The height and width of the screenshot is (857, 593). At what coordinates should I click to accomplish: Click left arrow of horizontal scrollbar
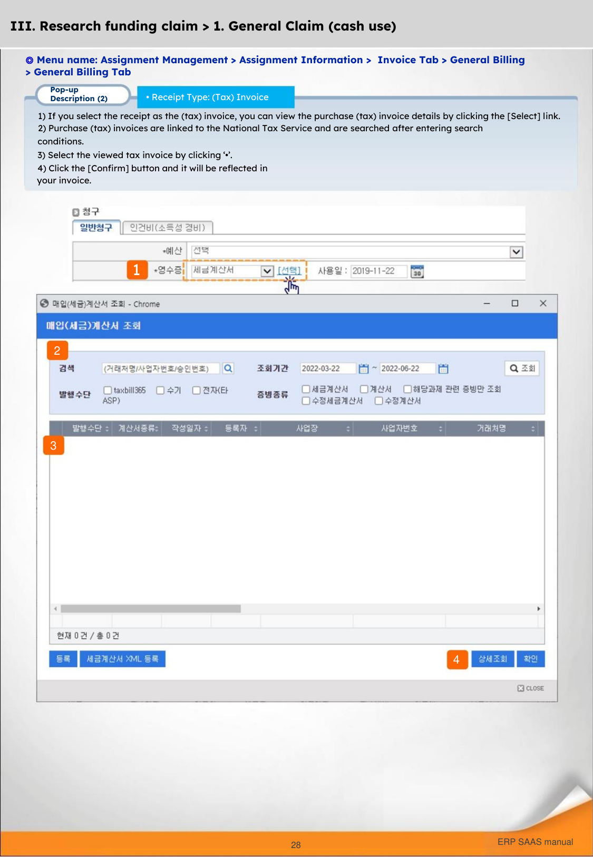[x=55, y=609]
